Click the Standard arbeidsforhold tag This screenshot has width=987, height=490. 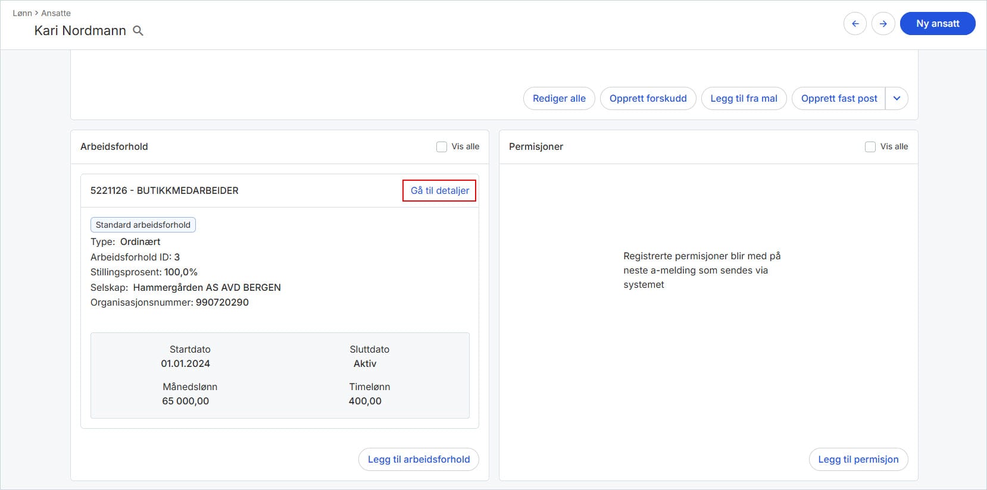pos(143,225)
